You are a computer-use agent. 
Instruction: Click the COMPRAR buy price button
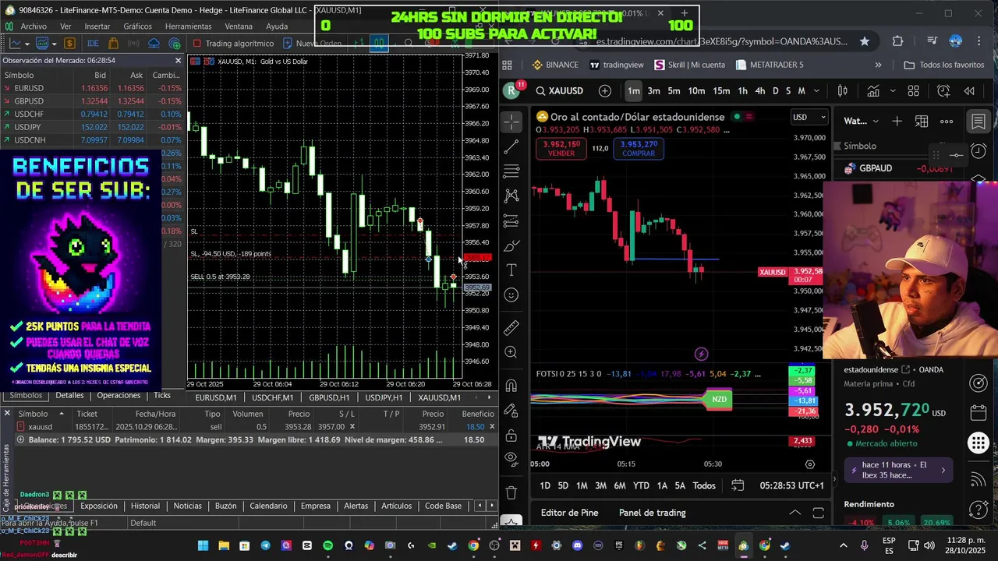[x=639, y=149]
